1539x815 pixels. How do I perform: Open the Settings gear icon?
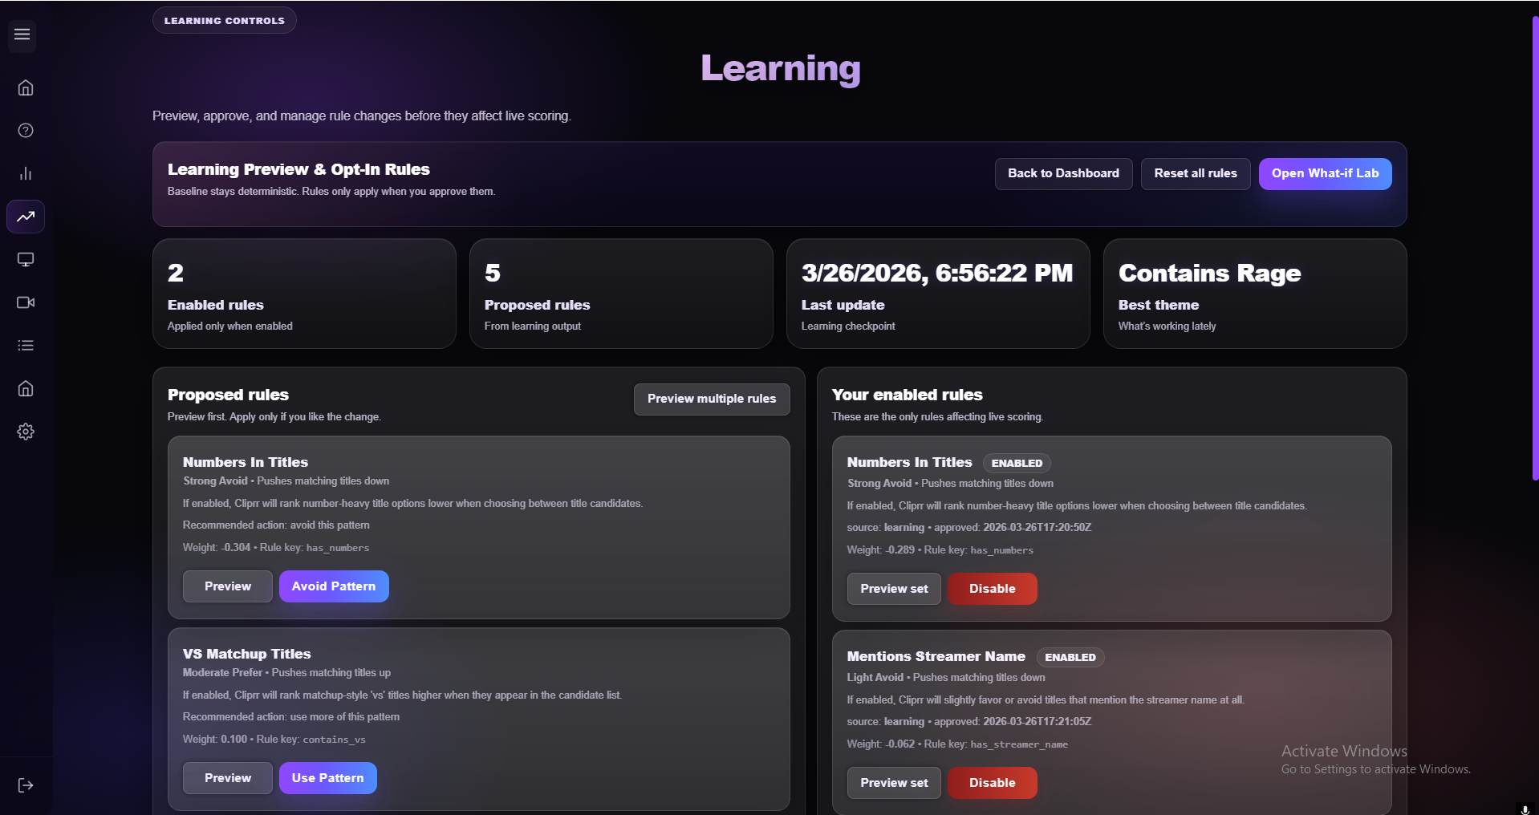coord(25,432)
